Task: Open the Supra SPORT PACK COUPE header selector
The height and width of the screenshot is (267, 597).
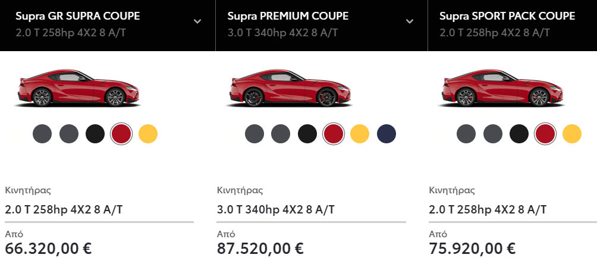Action: point(513,25)
